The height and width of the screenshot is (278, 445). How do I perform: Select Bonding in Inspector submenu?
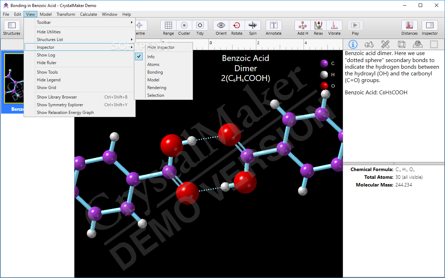pyautogui.click(x=164, y=72)
